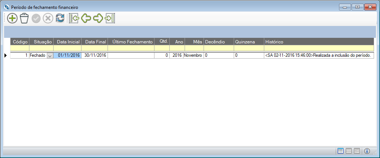
Task: Click the yellow filter cell under Mês
Action: coord(193,48)
